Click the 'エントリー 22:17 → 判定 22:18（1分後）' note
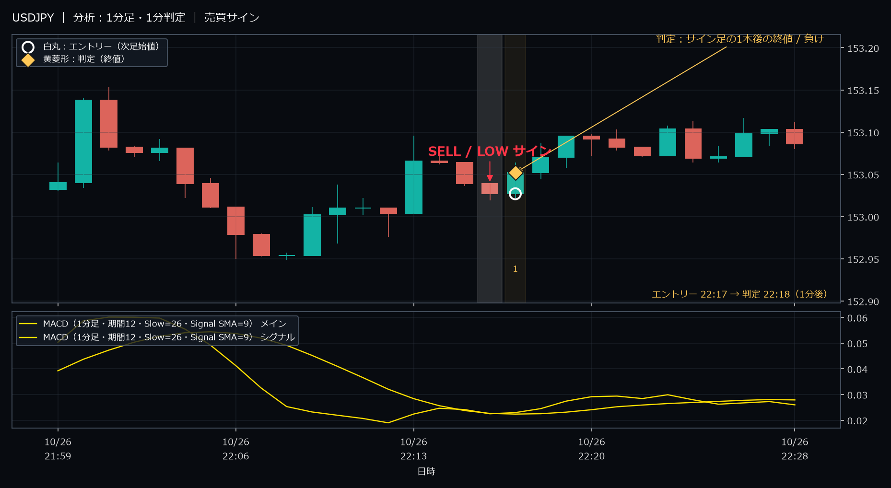This screenshot has width=891, height=488. pos(741,294)
